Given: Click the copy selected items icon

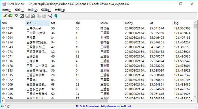Looking at the screenshot, I should point(39,16).
